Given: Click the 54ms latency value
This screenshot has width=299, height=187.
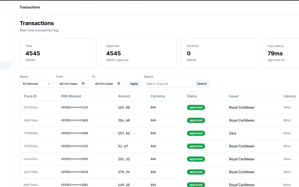Looking at the screenshot, I should click(287, 159).
